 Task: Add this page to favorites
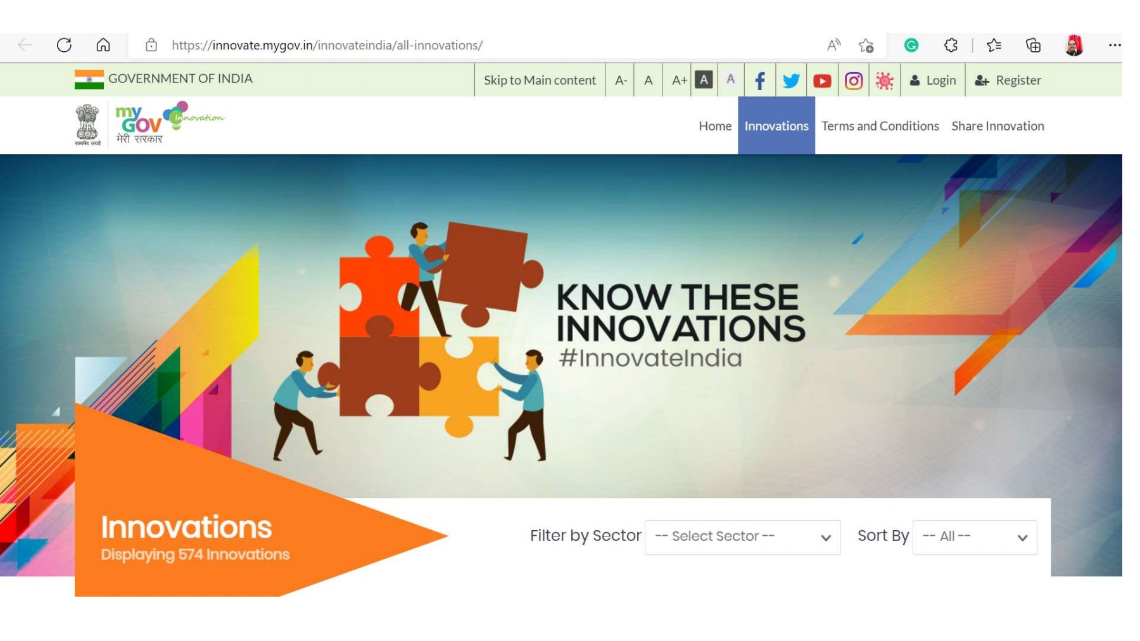tap(866, 45)
